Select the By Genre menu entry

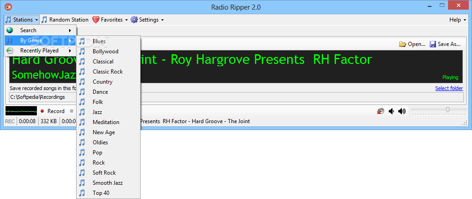[x=40, y=40]
